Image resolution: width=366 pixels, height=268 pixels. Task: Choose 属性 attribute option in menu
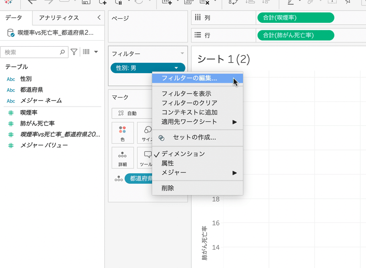coord(198,163)
